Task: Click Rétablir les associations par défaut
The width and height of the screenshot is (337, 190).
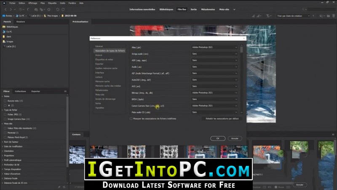Action: click(222, 119)
